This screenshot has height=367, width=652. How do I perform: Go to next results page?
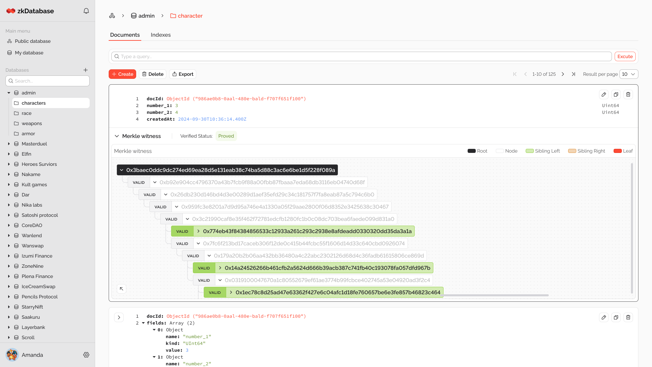tap(563, 74)
